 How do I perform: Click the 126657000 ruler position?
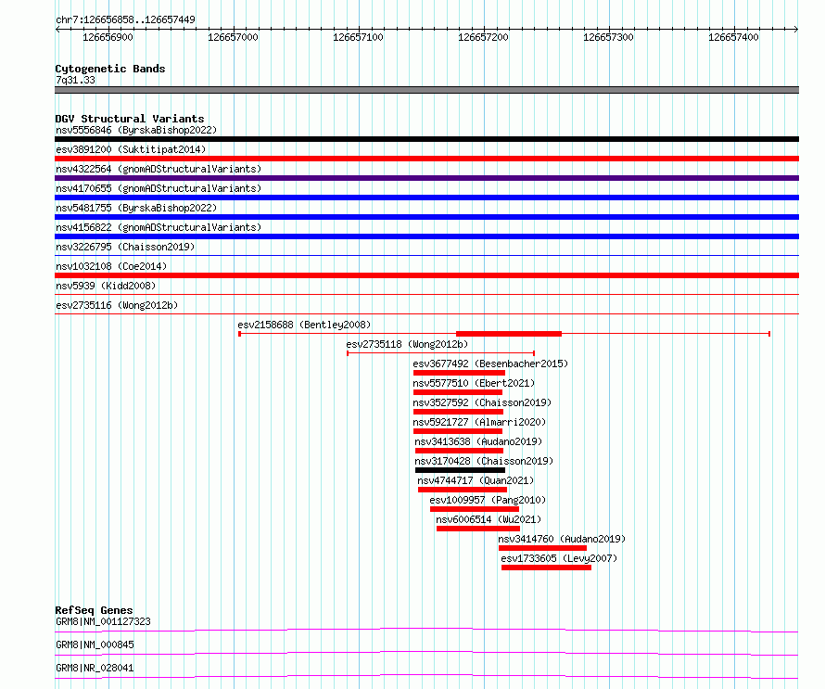pyautogui.click(x=233, y=37)
